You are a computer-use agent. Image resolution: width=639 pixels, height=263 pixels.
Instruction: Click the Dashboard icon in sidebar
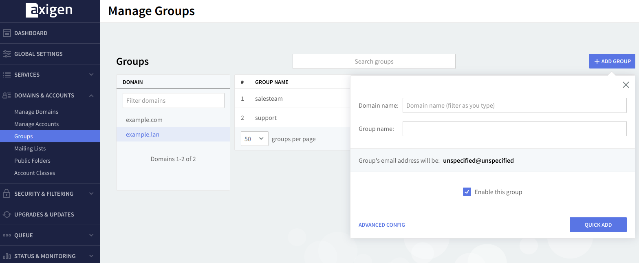click(7, 33)
